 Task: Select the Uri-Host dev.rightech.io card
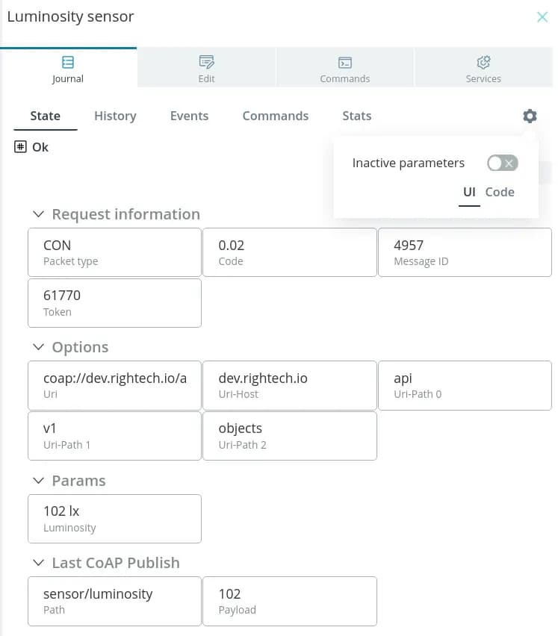[290, 385]
